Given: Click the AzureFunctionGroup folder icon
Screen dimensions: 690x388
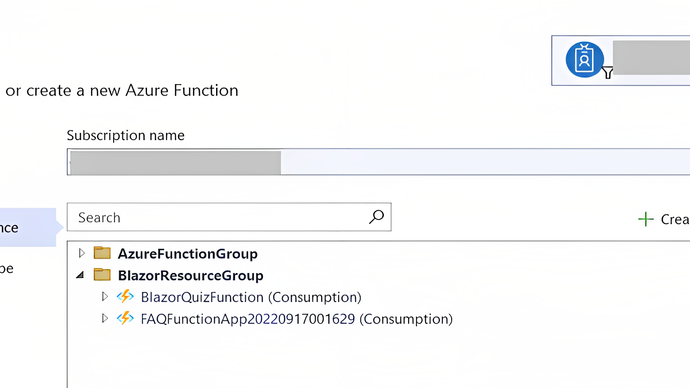Looking at the screenshot, I should click(x=102, y=253).
